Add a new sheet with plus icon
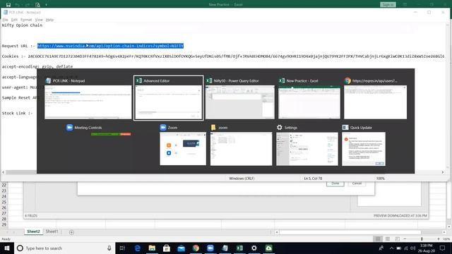The image size is (452, 254). 71,232
